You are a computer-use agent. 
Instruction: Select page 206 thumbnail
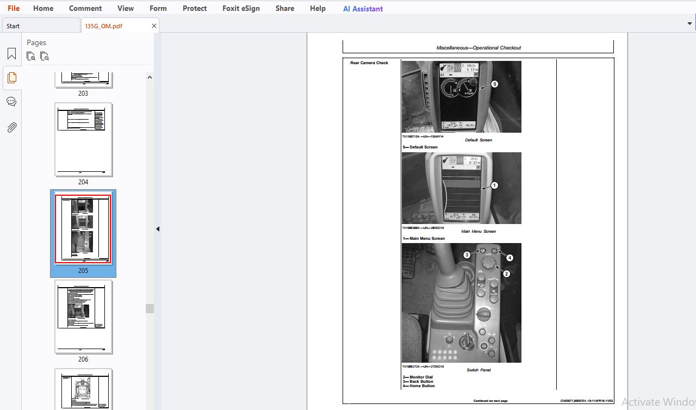83,317
